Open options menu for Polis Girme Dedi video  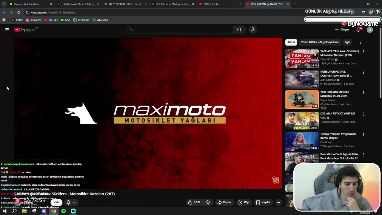363,155
